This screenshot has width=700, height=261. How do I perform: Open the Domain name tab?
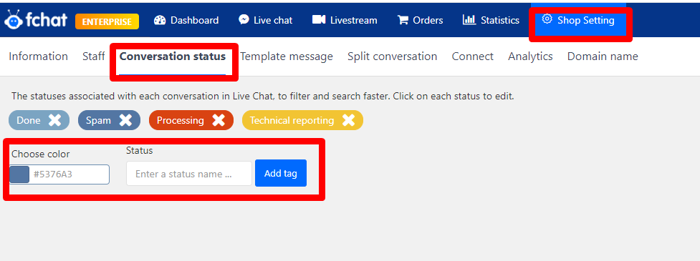pyautogui.click(x=603, y=56)
